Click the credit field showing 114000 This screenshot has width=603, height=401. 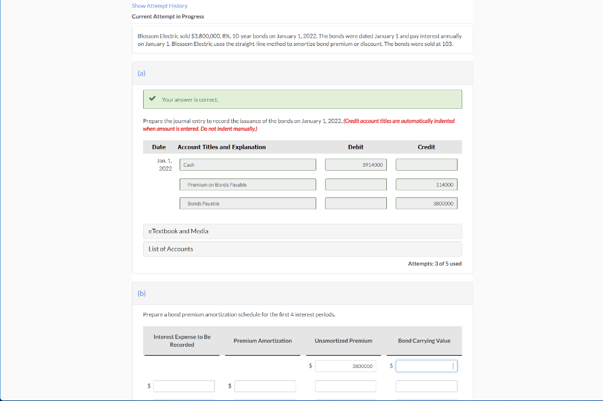pyautogui.click(x=426, y=184)
